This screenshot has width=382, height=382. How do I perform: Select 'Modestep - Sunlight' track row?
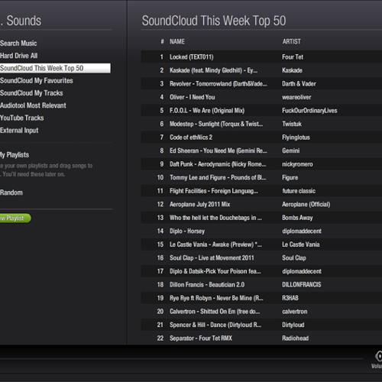261,124
